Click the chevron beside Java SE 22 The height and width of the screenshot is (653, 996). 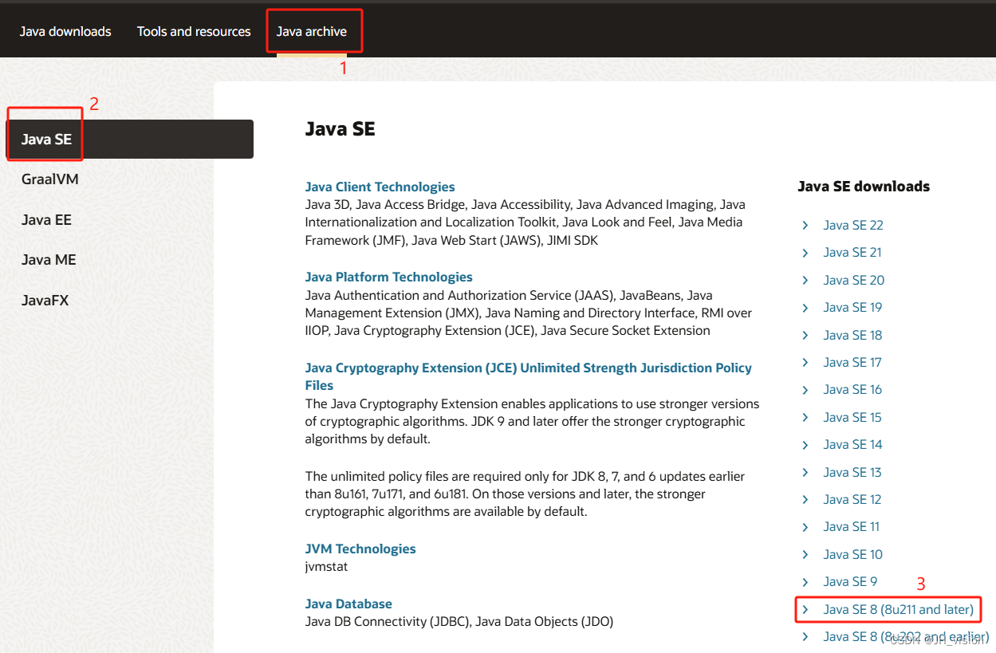(x=805, y=226)
